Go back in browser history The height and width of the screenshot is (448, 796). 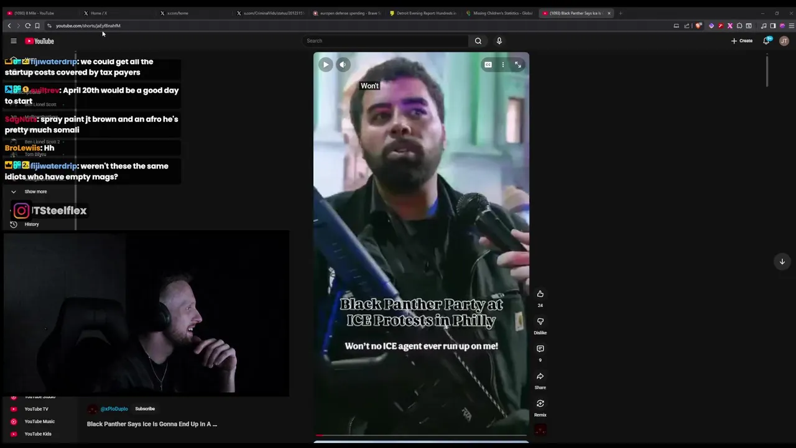tap(9, 26)
